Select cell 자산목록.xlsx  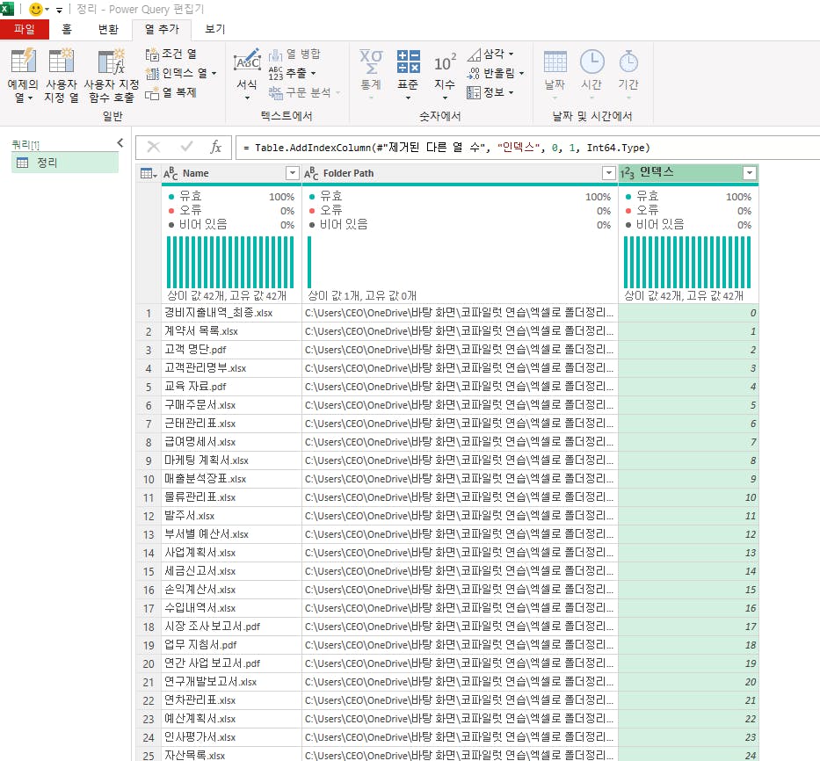pos(231,754)
